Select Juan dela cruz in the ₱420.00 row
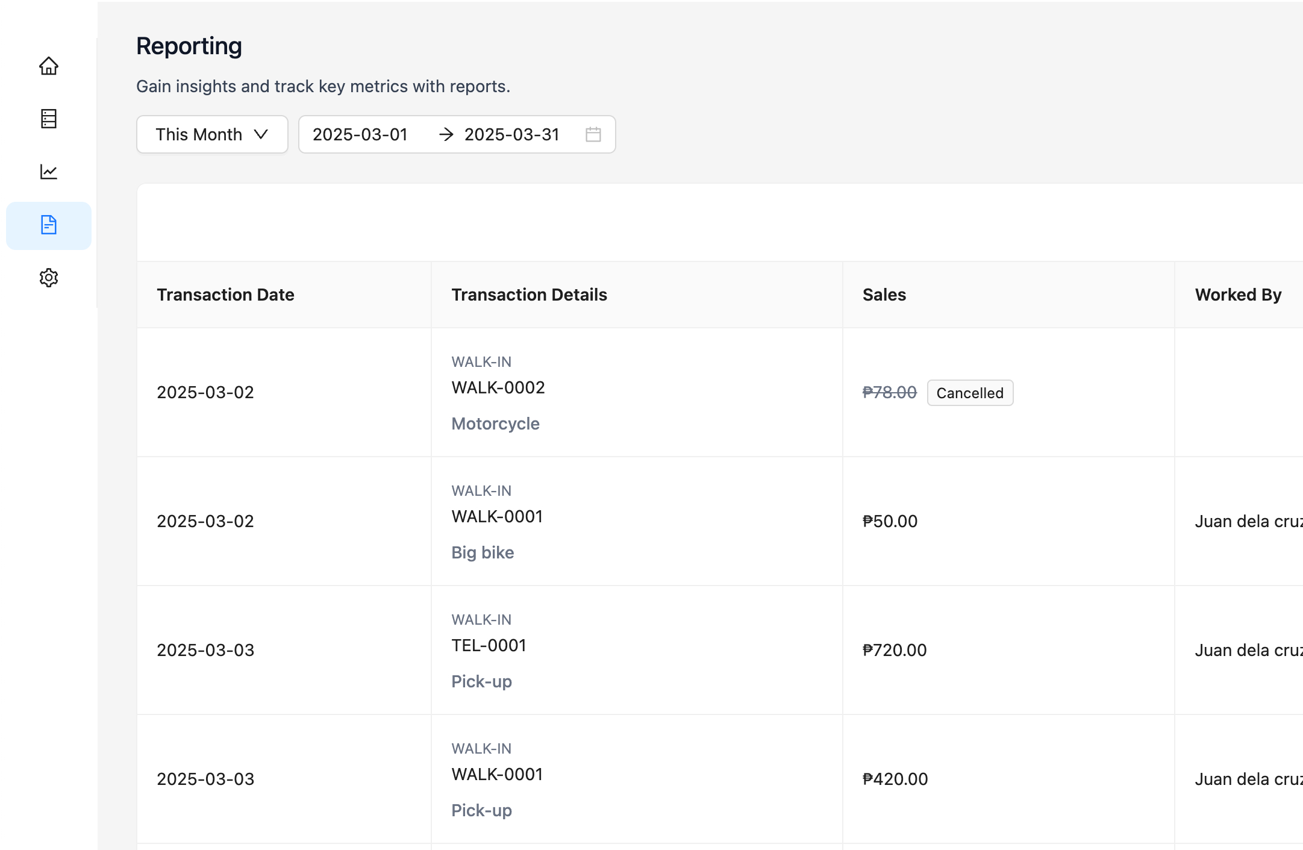Screen dimensions: 1303x850 [1249, 779]
